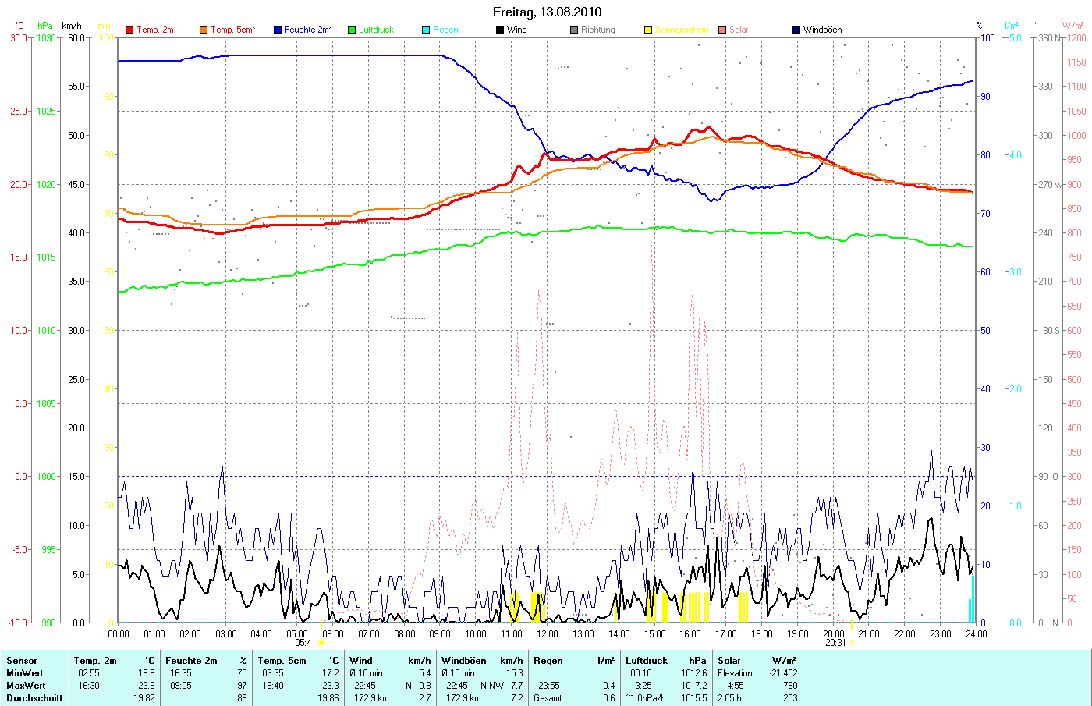Click the 'Regen' legend label
The width and height of the screenshot is (1092, 706).
tap(446, 30)
